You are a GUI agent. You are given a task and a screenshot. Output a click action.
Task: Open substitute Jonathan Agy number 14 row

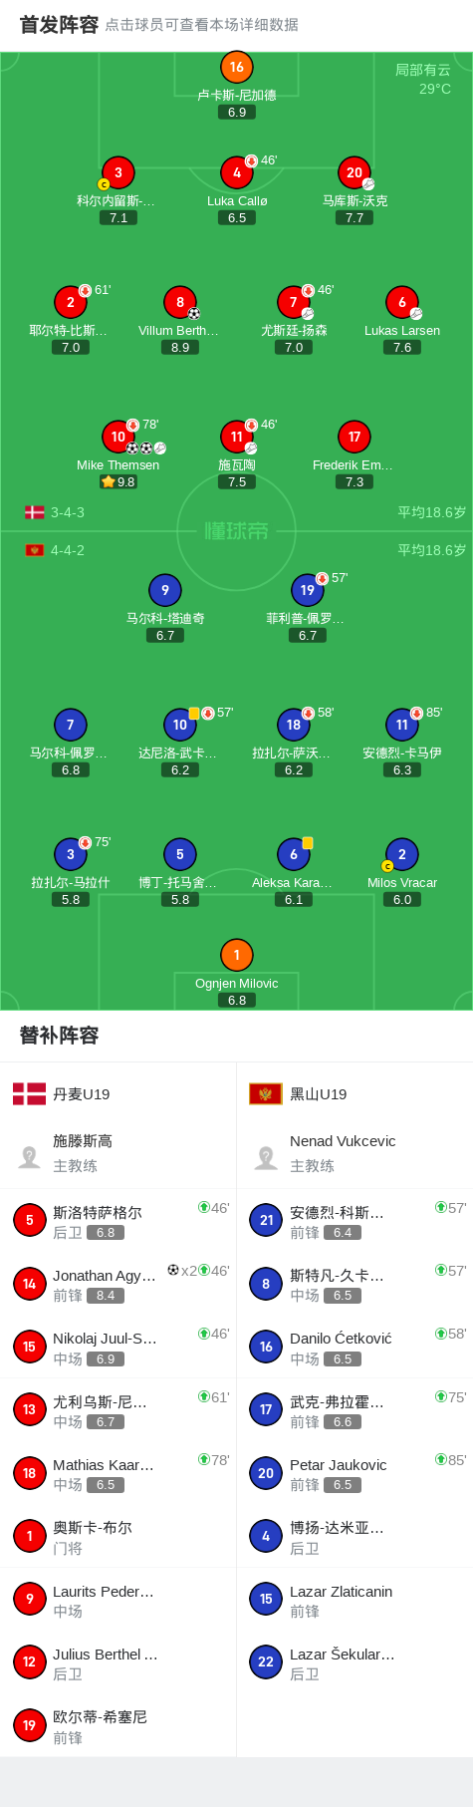click(x=118, y=1284)
